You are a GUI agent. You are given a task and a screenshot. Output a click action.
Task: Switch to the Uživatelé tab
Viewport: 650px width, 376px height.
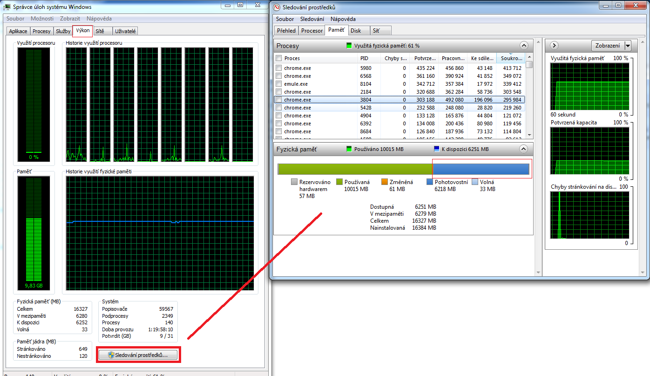pos(125,31)
